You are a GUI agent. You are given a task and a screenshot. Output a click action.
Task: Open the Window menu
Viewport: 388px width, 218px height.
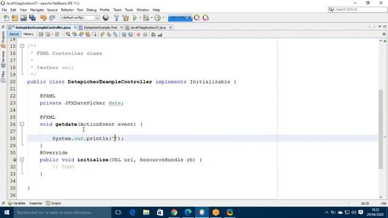click(x=143, y=10)
